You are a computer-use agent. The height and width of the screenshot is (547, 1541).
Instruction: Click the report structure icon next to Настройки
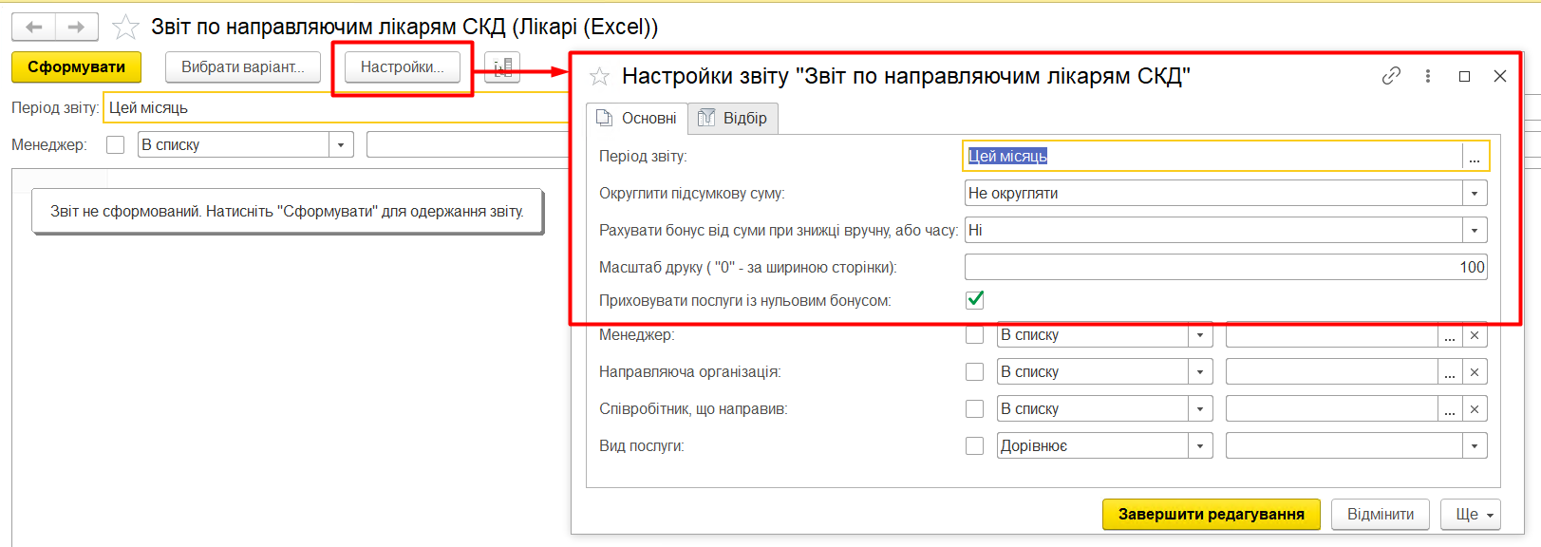click(x=502, y=67)
